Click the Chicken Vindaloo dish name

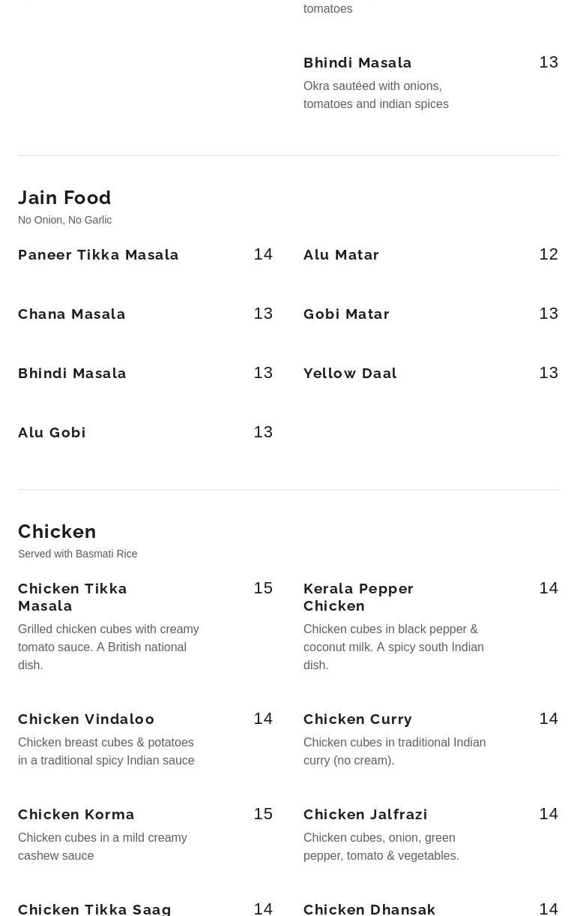[x=86, y=719]
